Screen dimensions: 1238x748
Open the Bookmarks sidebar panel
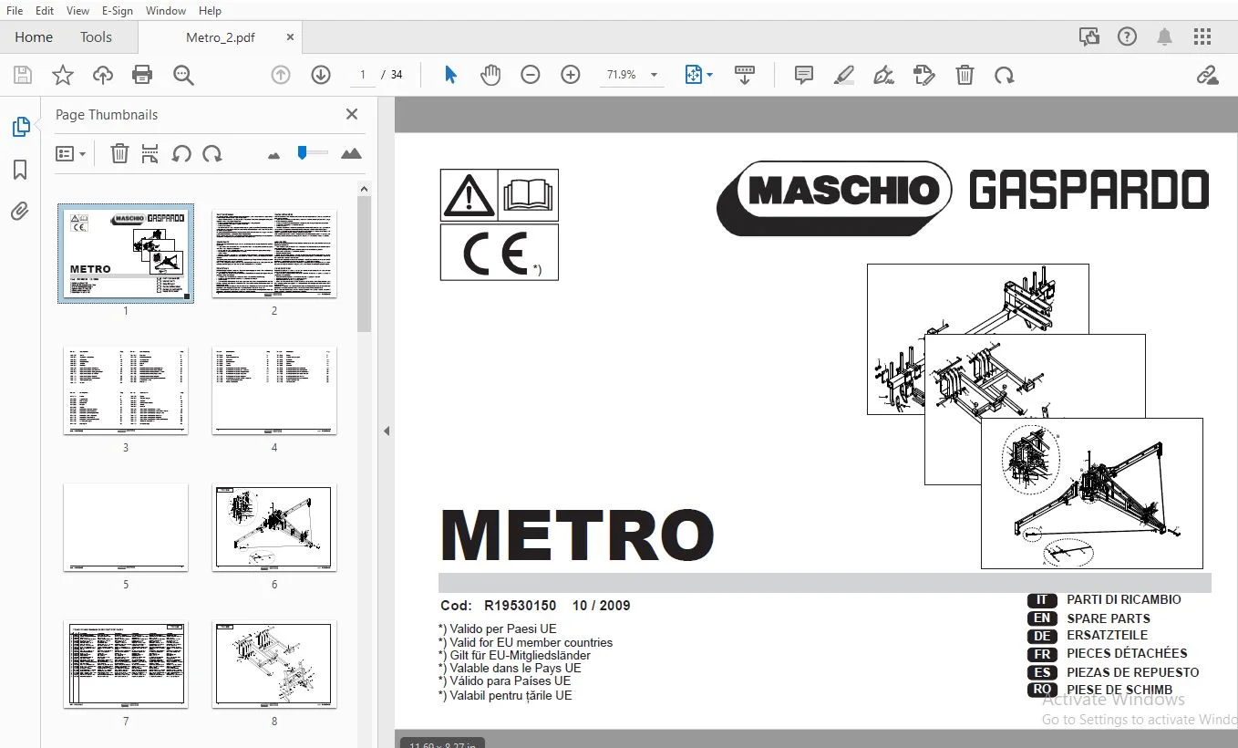(x=20, y=170)
